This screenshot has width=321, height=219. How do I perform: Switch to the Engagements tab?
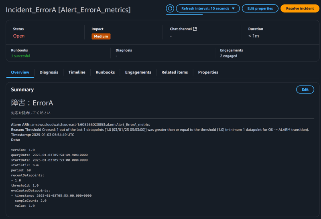(138, 72)
